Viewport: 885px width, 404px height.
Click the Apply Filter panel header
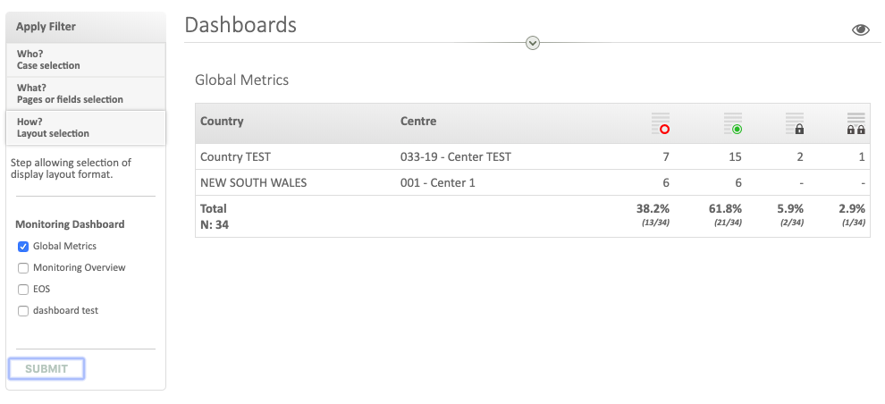point(86,27)
